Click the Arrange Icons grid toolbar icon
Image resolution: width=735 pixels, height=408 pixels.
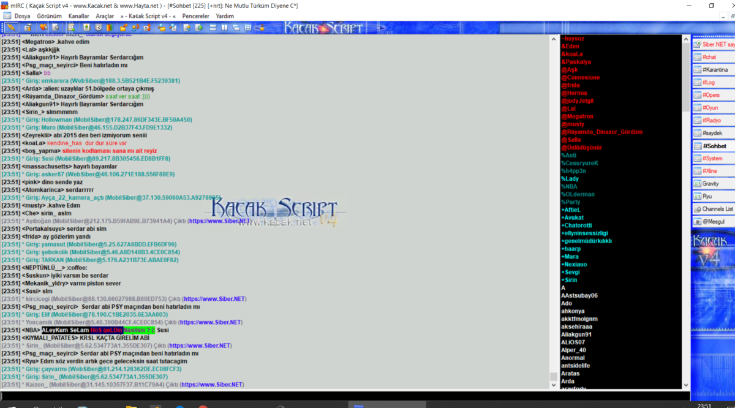(247, 28)
